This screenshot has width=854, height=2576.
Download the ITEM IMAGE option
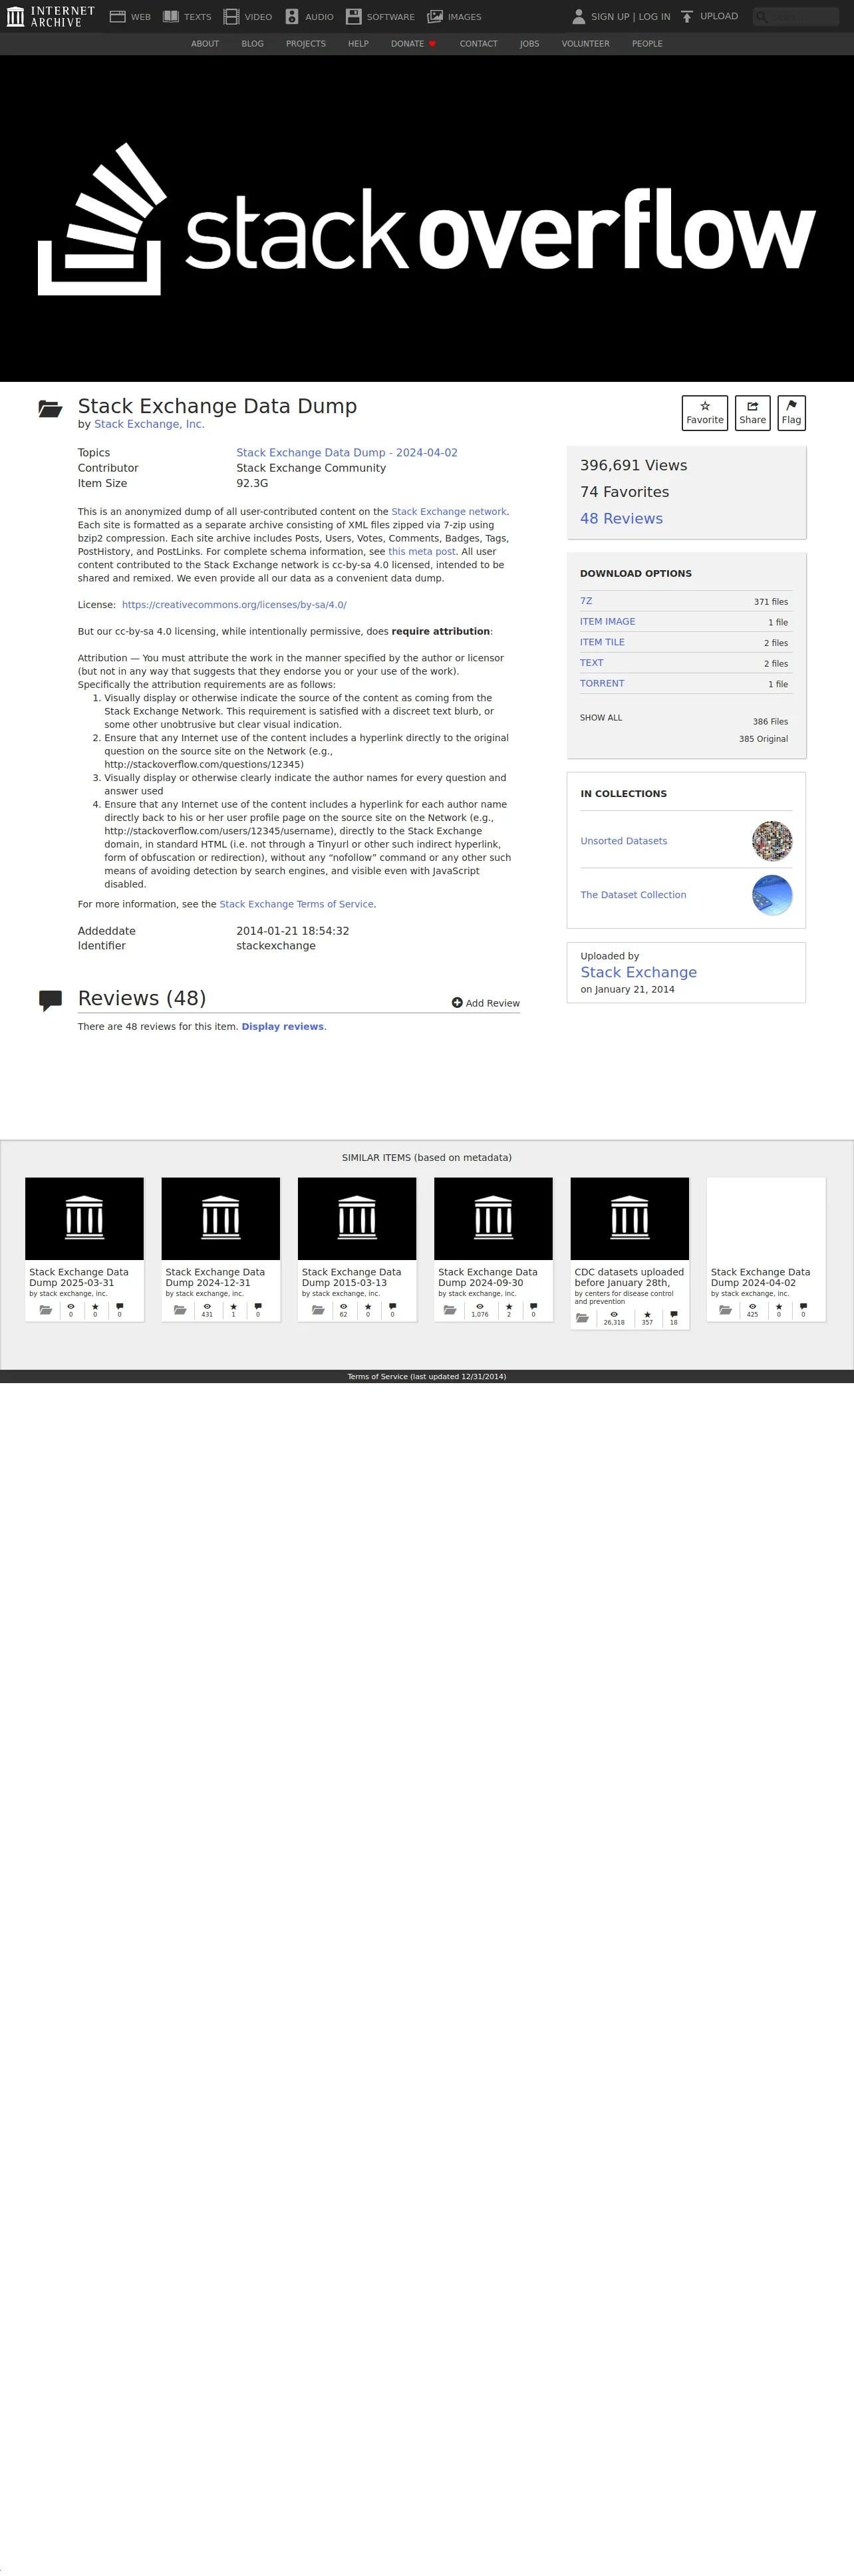[607, 622]
